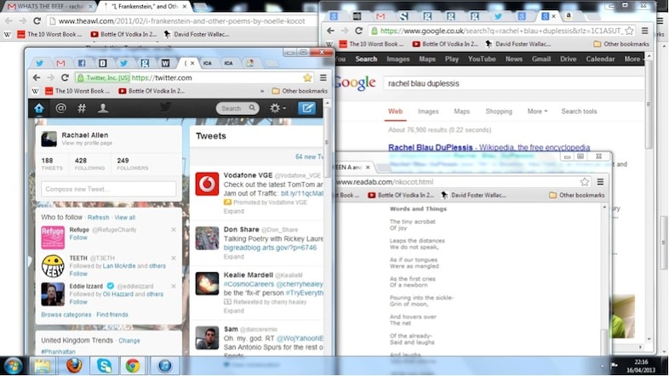The image size is (669, 376).
Task: Expand the Don Share tweet
Action: click(x=234, y=257)
